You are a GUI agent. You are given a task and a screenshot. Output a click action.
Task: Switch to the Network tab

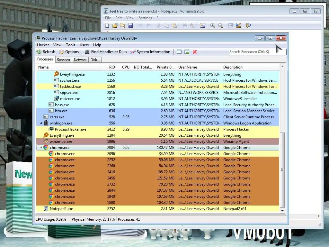click(80, 60)
